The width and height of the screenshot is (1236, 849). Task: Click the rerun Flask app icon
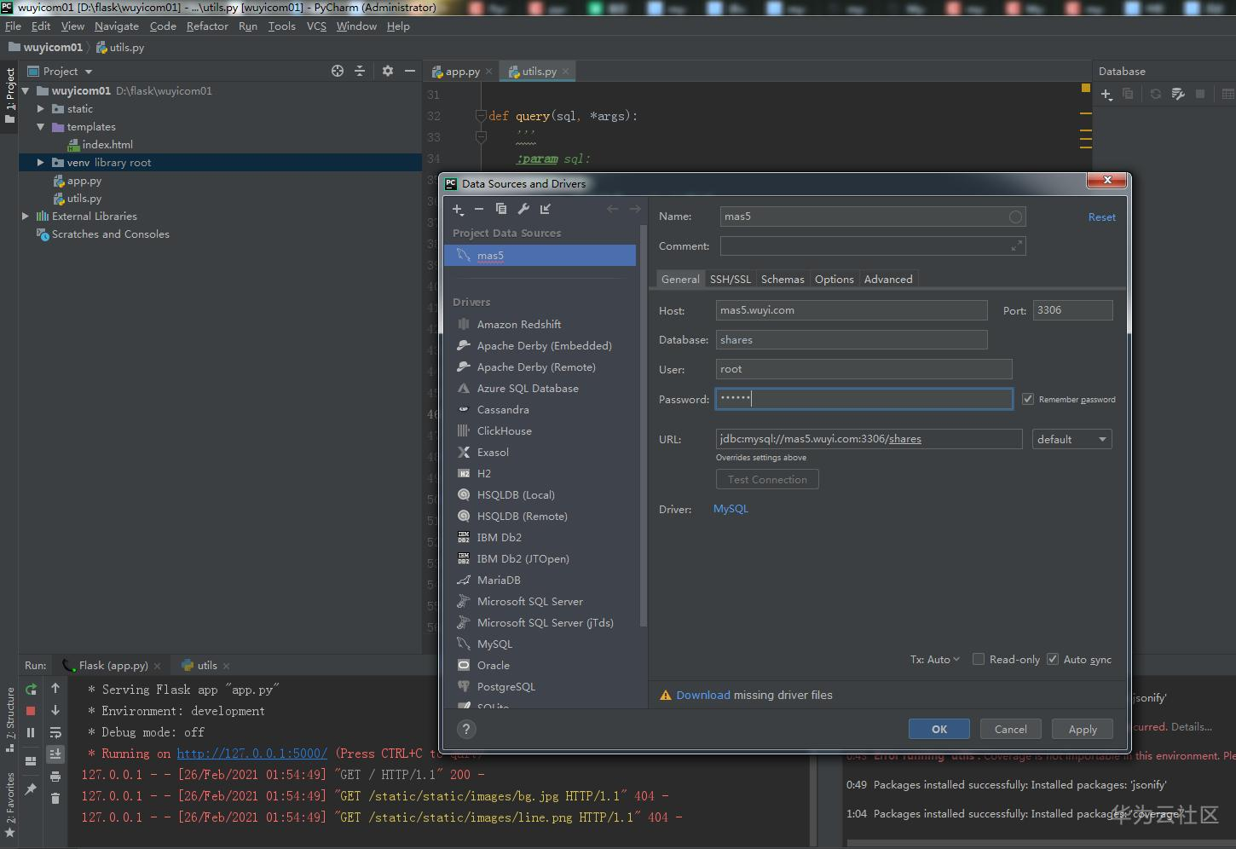pyautogui.click(x=31, y=689)
